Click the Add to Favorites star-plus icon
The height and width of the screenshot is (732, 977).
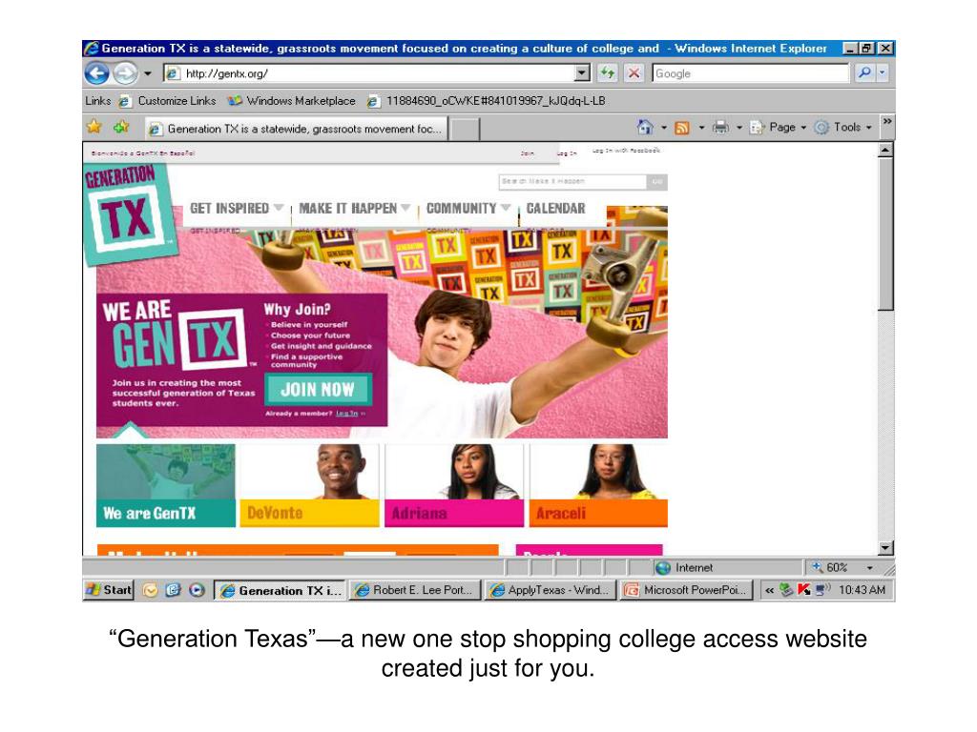[x=121, y=127]
